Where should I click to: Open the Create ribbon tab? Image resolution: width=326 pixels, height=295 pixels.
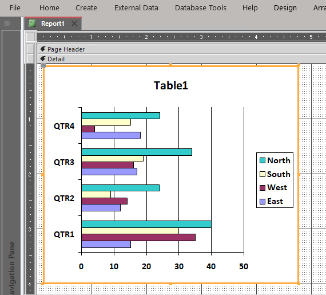coord(86,8)
